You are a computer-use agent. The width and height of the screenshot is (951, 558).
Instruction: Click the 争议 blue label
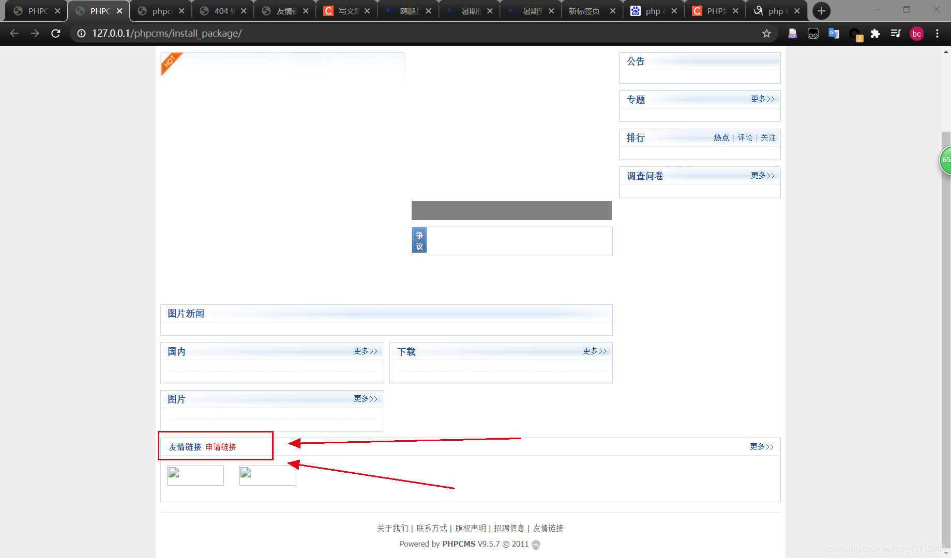(x=419, y=241)
